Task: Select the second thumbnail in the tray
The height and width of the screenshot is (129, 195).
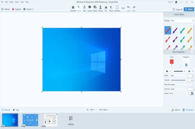Action: (x=30, y=120)
